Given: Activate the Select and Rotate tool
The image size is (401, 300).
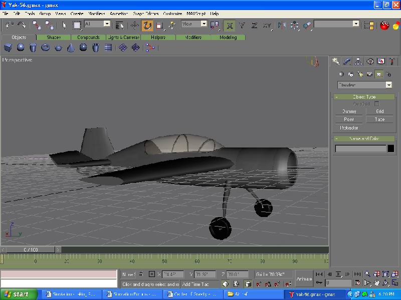Looking at the screenshot, I should (x=147, y=25).
